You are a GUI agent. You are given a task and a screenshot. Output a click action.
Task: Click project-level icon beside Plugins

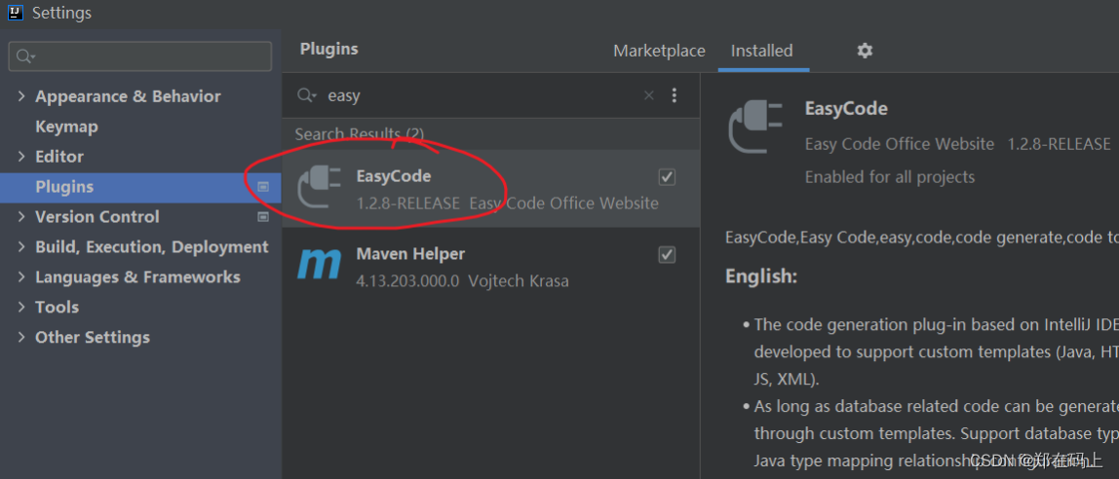[x=263, y=187]
